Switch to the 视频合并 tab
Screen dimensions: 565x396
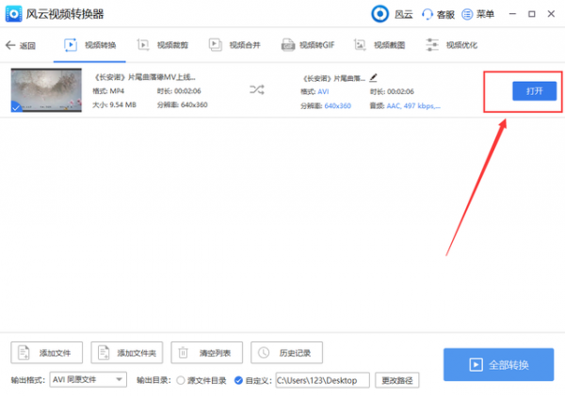pyautogui.click(x=234, y=45)
